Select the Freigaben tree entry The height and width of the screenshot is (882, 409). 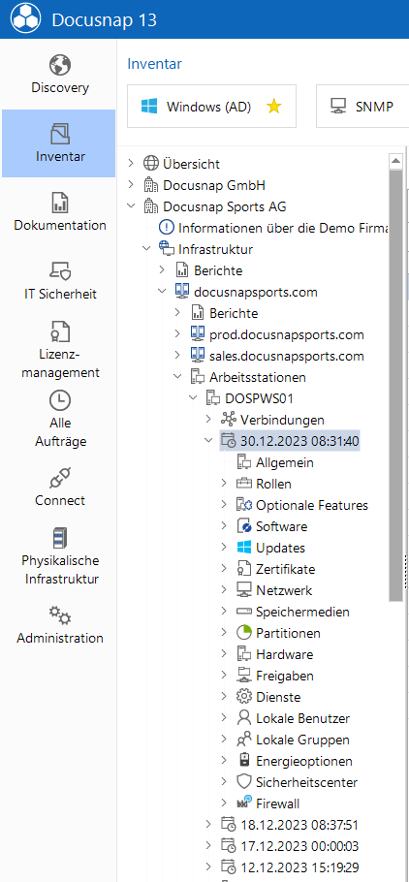(x=285, y=676)
